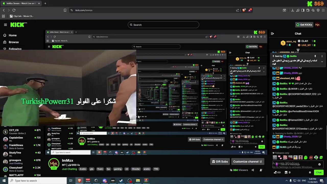Image resolution: width=327 pixels, height=184 pixels.
Task: Click the KICK beta logo
Action: click(x=18, y=25)
